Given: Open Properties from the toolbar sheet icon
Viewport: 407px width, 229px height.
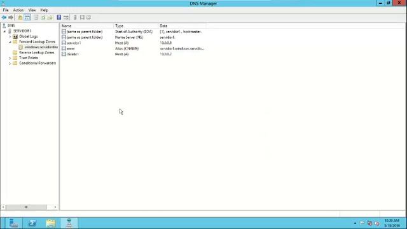Looking at the screenshot, I should (x=36, y=17).
